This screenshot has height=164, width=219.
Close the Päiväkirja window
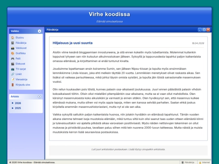coord(208,30)
